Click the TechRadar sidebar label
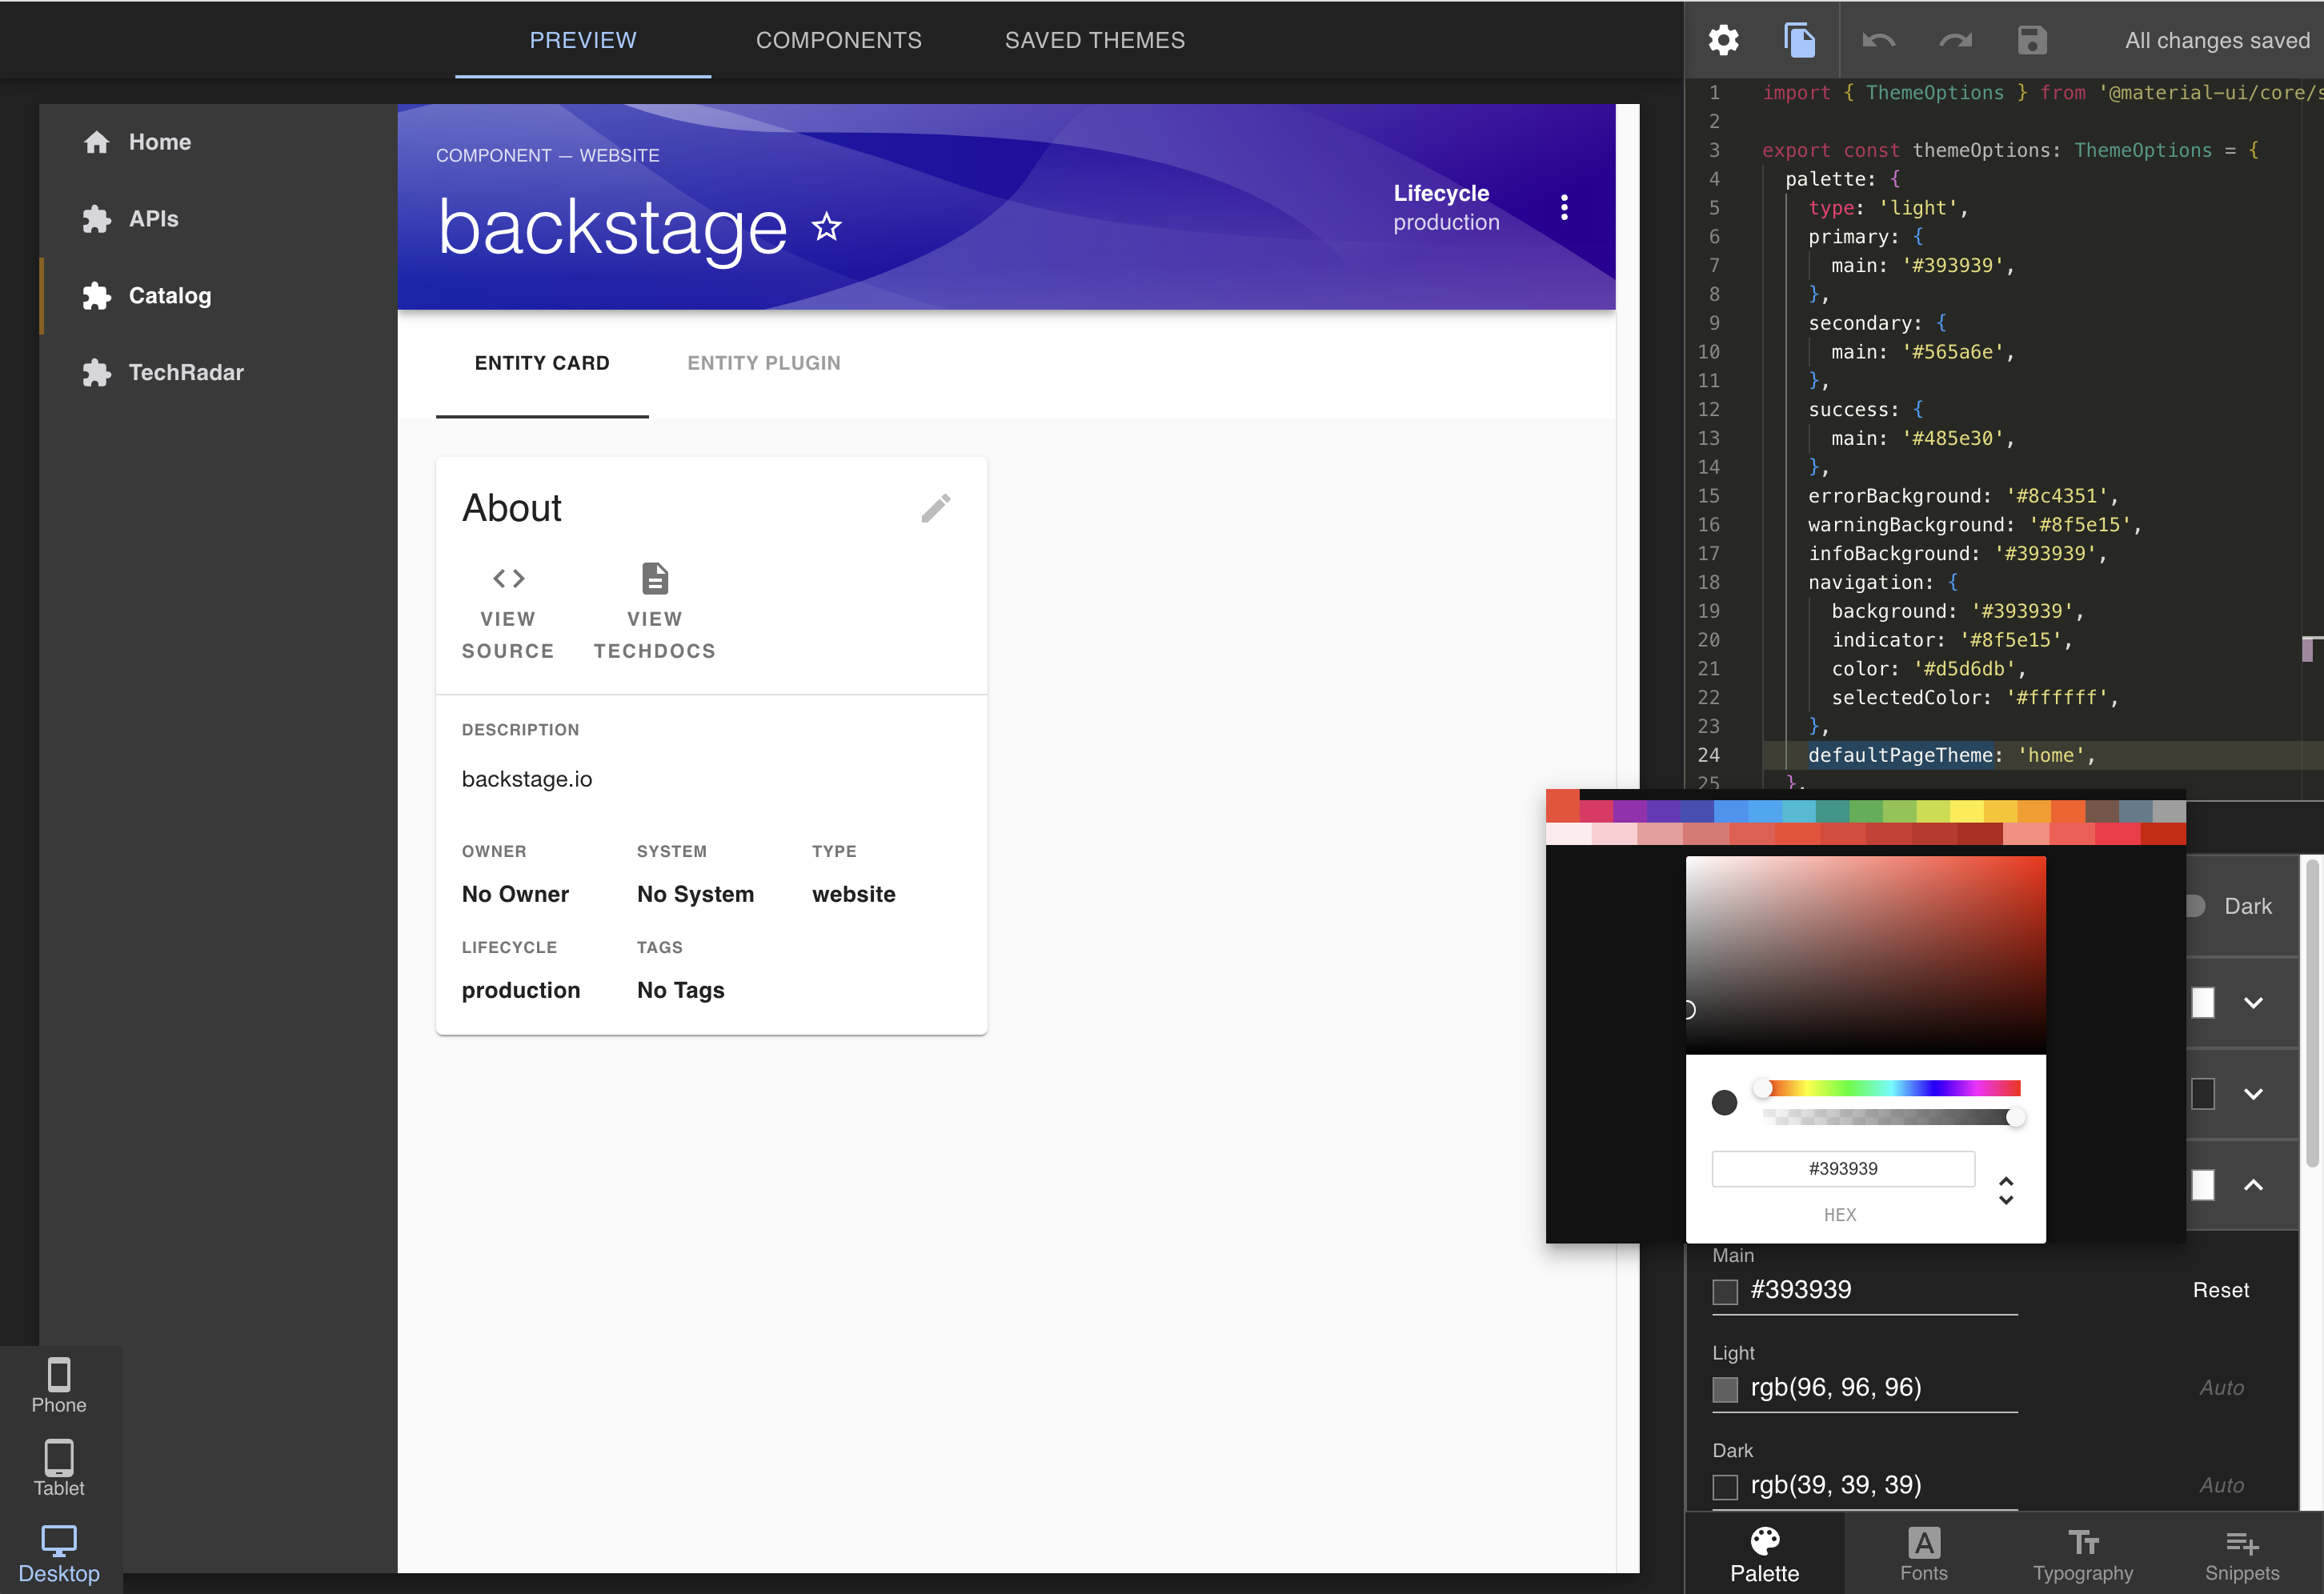Screen dimensions: 2324x1594 point(186,373)
